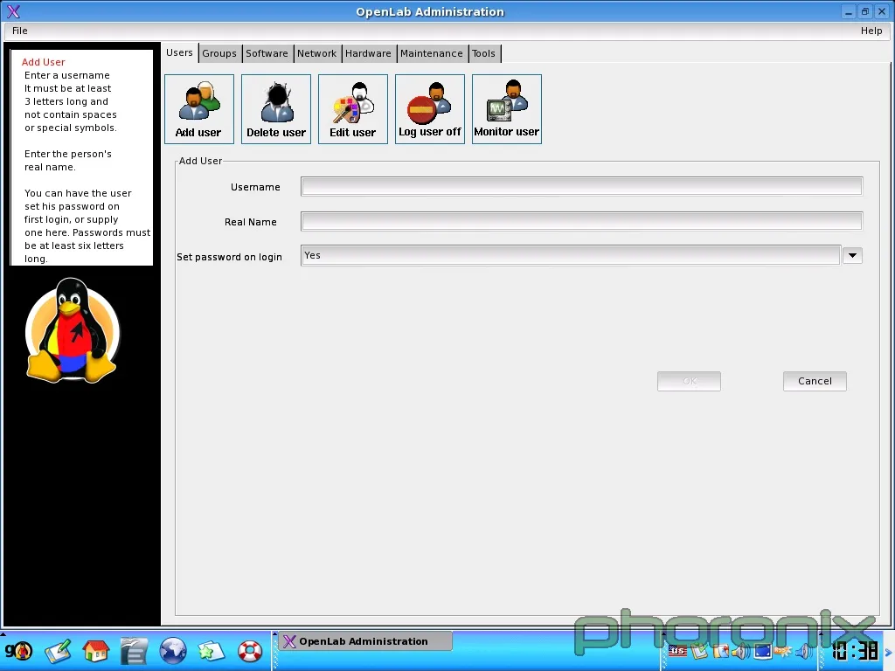
Task: Open the lifebuoy help icon
Action: click(249, 651)
